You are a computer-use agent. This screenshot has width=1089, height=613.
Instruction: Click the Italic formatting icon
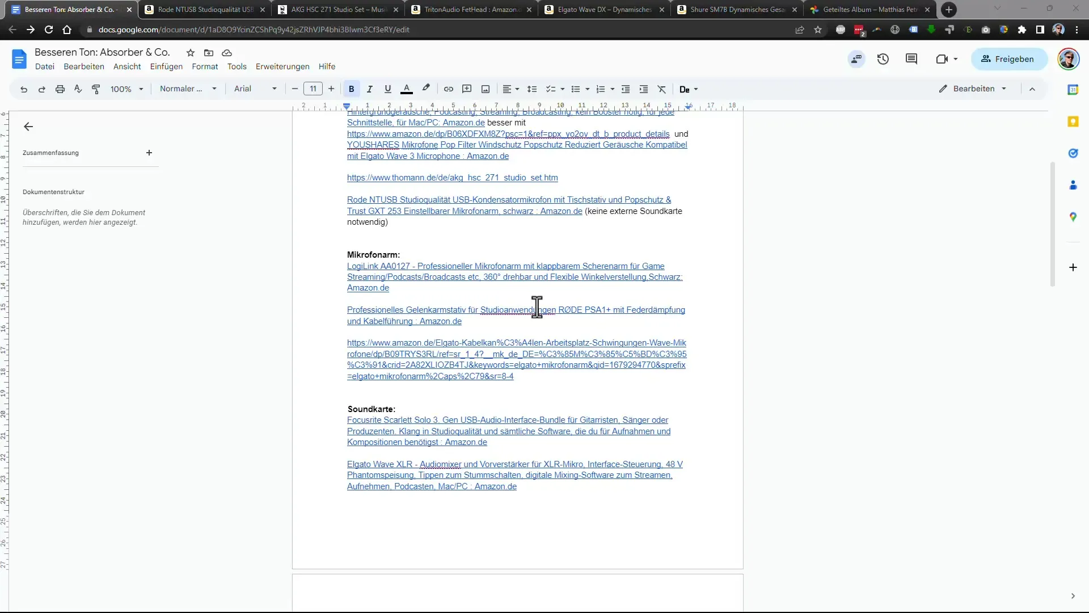pos(369,89)
